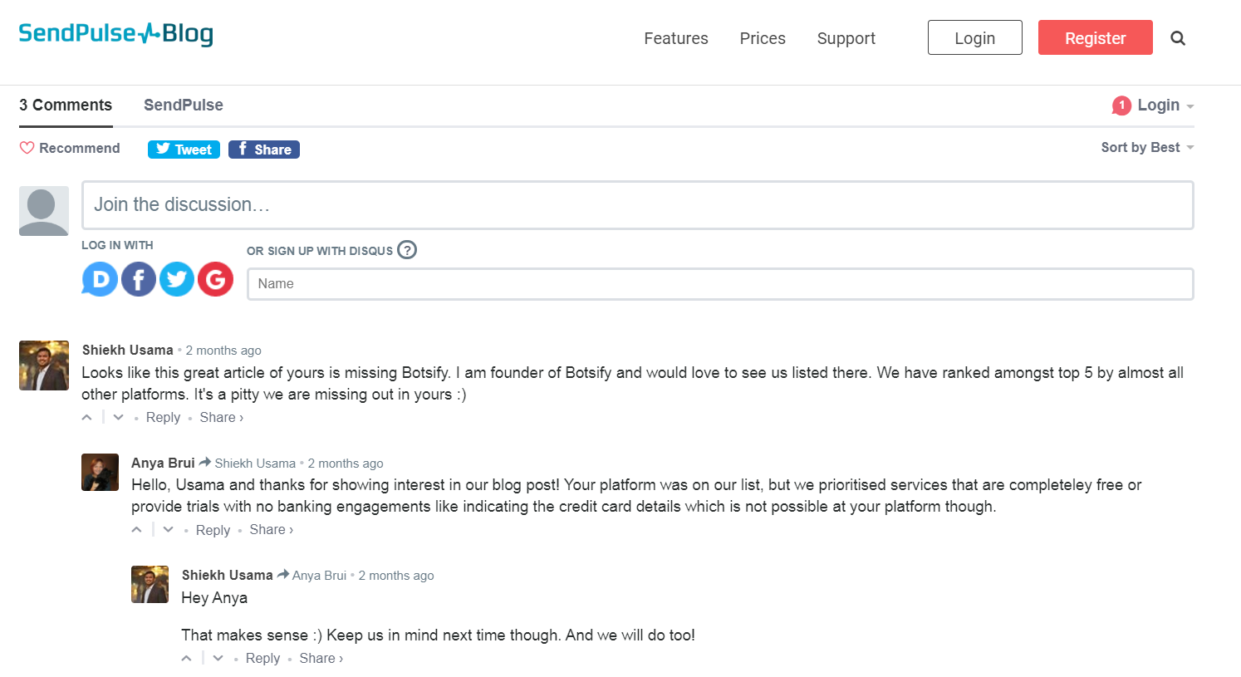Click the heart Recommend button
This screenshot has width=1241, height=677.
pos(70,148)
